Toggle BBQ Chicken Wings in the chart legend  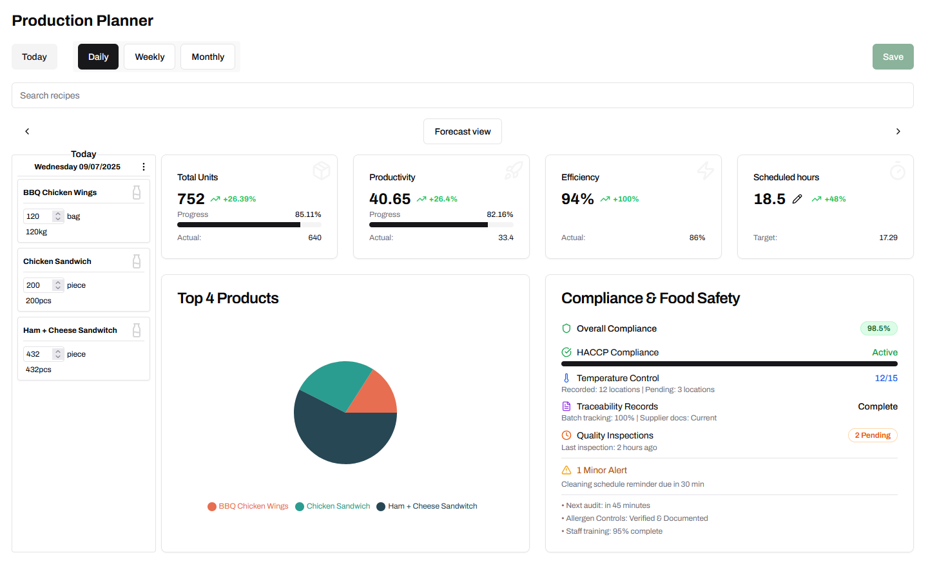click(x=248, y=506)
